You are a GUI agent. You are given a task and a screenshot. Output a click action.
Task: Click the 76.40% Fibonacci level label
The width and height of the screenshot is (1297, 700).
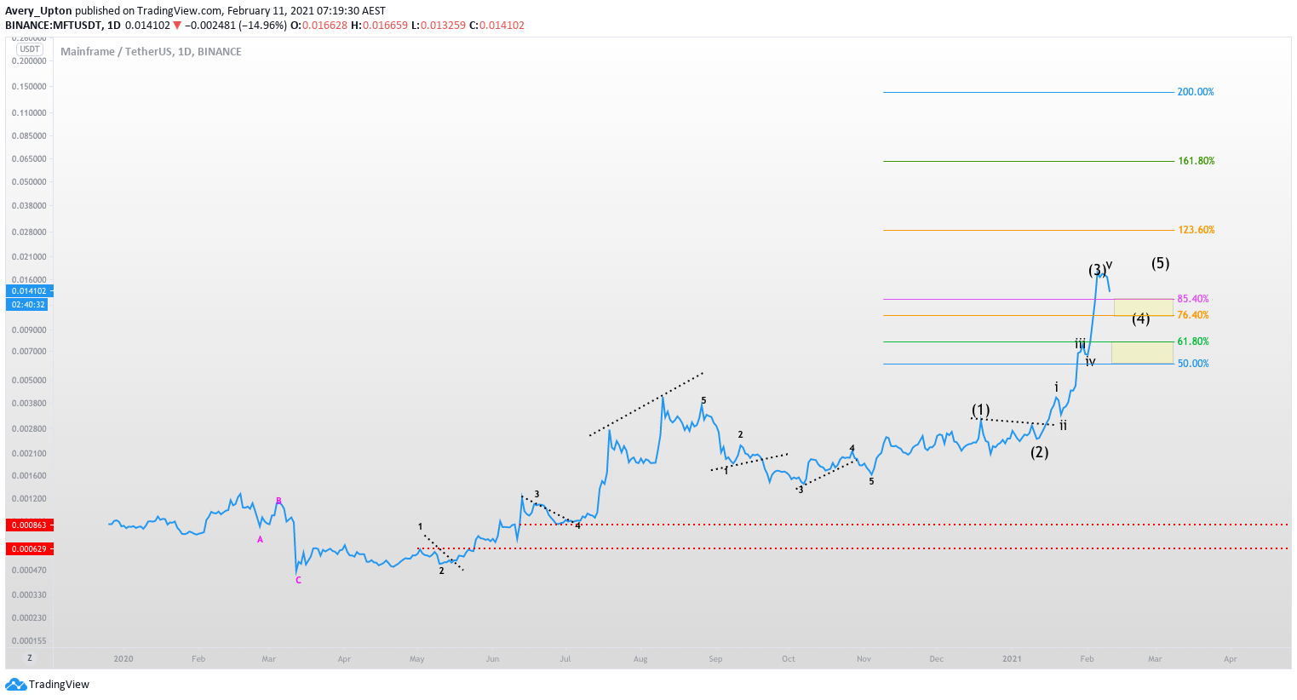[1192, 315]
